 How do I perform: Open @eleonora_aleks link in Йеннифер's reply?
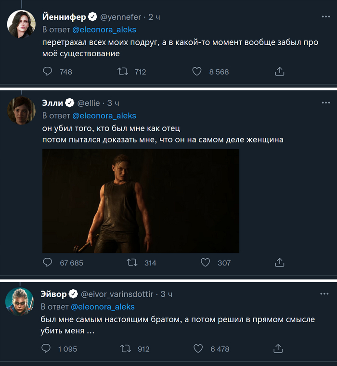(104, 29)
